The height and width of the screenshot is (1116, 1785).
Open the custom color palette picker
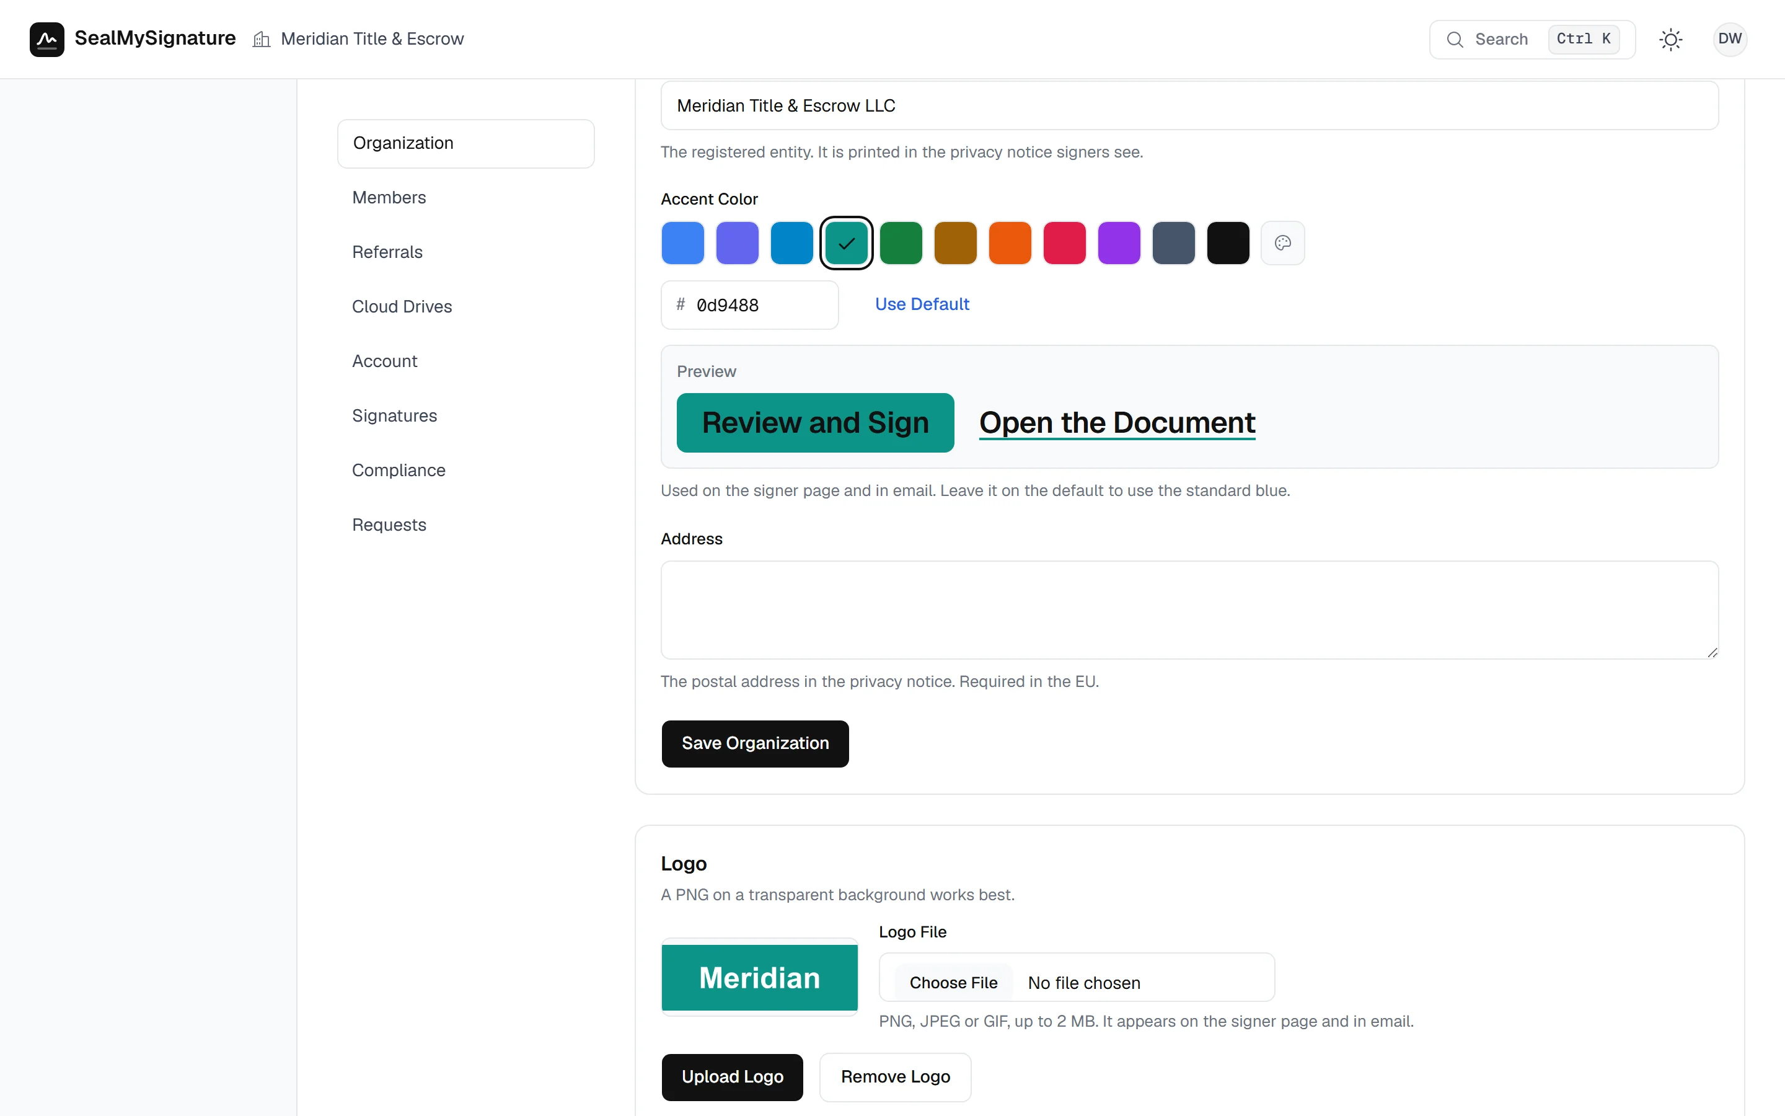[x=1283, y=243]
